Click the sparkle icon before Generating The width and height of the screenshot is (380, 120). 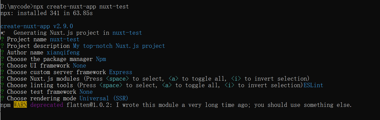(3, 33)
